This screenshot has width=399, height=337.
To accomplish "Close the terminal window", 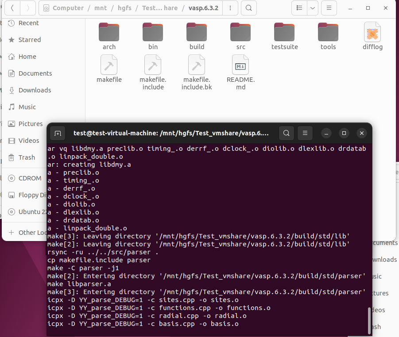I will click(x=362, y=133).
